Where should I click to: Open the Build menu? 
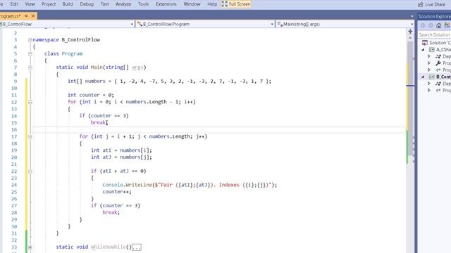click(68, 4)
